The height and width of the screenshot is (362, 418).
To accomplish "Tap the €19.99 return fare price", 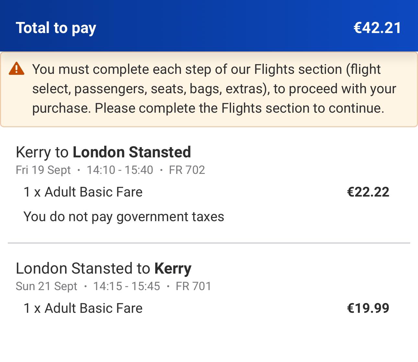I will click(368, 308).
